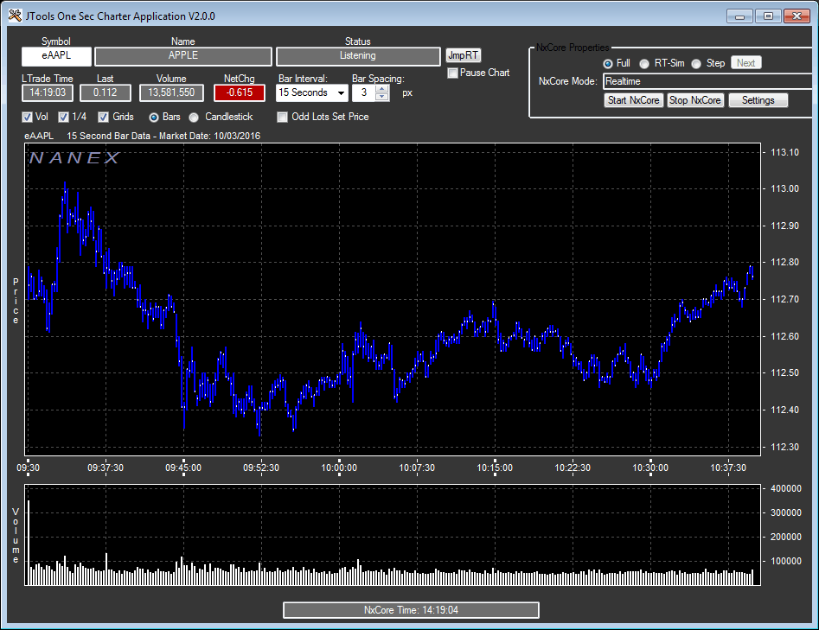Screen dimensions: 819x630
Task: Select the Bars chart radio button
Action: pyautogui.click(x=154, y=118)
